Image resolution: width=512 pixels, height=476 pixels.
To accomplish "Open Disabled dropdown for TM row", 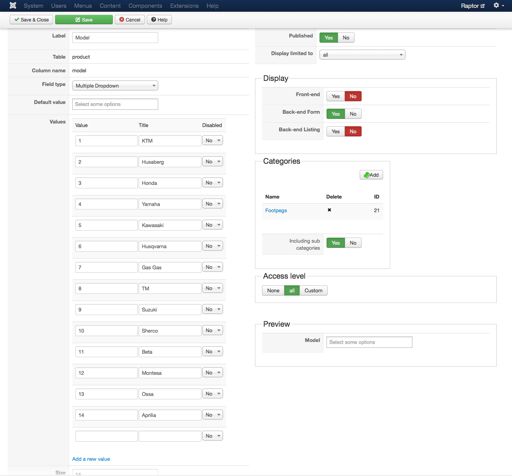I will 212,288.
